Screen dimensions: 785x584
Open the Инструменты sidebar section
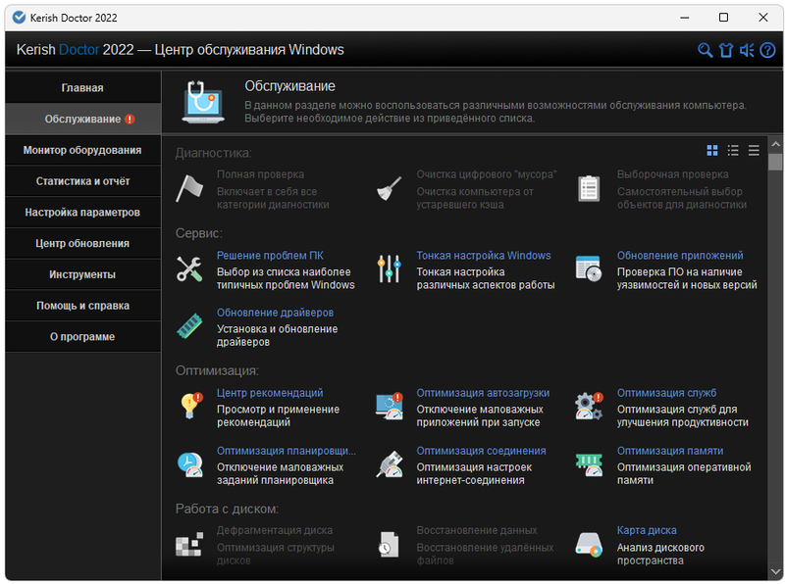pyautogui.click(x=82, y=274)
